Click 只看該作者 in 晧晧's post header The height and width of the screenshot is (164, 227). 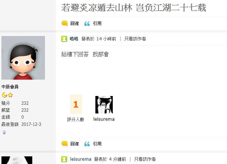pos(135,39)
